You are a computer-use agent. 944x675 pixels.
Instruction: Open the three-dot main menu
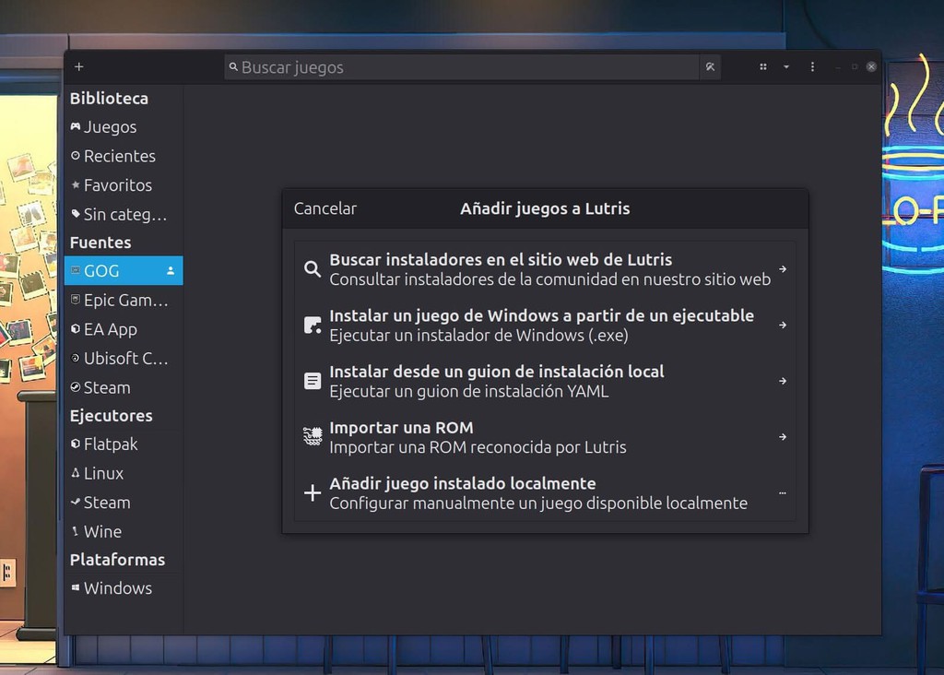click(812, 66)
